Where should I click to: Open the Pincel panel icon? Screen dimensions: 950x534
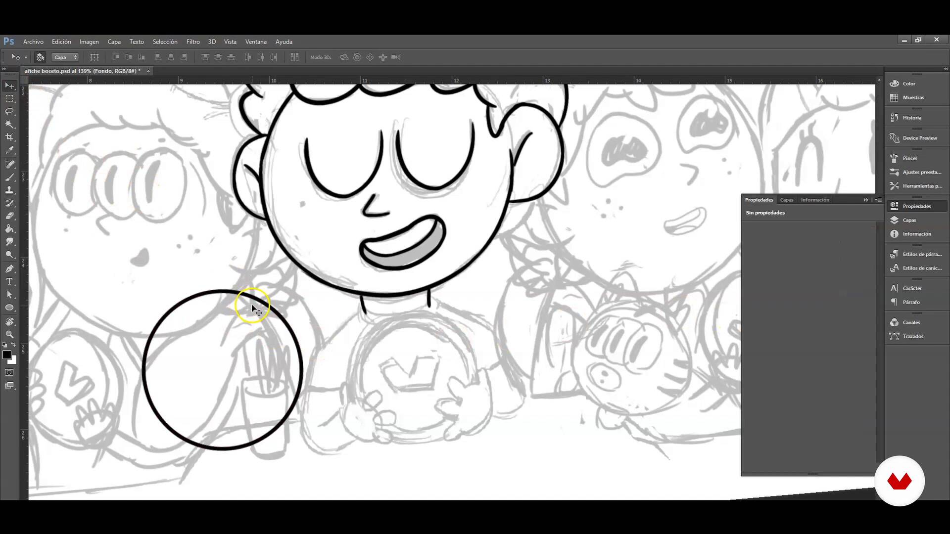894,158
